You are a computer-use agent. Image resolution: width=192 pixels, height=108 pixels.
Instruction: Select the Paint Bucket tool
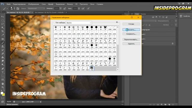pyautogui.click(x=3, y=57)
